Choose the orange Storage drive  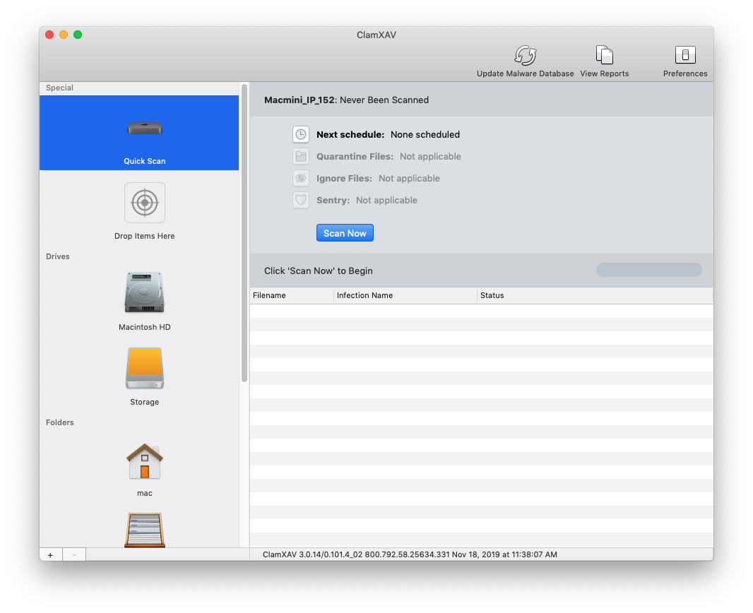tap(145, 368)
